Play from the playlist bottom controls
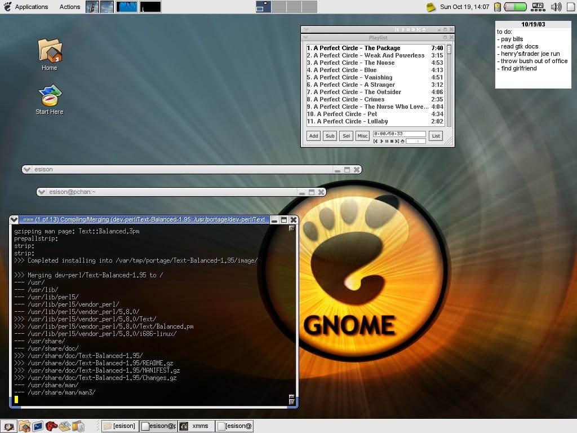 point(381,142)
